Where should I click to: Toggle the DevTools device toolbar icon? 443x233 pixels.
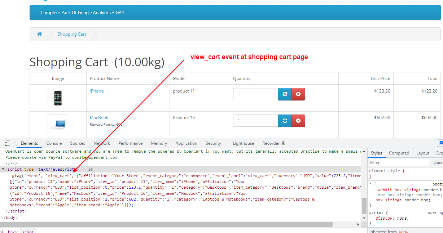7,143
